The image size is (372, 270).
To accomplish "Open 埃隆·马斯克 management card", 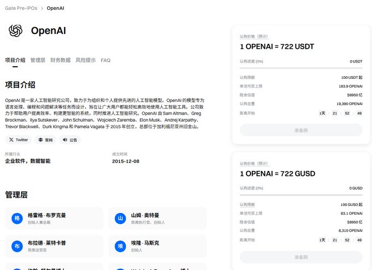I will [158, 246].
